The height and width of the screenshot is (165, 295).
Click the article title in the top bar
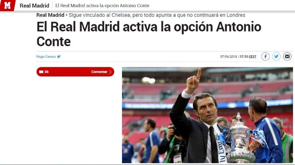(102, 6)
